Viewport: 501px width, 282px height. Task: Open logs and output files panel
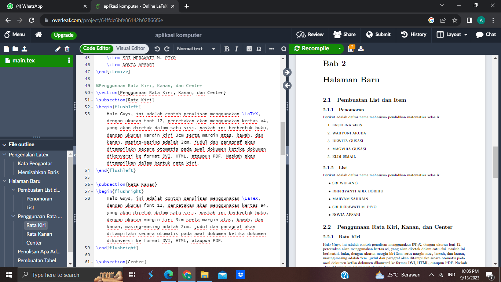351,48
